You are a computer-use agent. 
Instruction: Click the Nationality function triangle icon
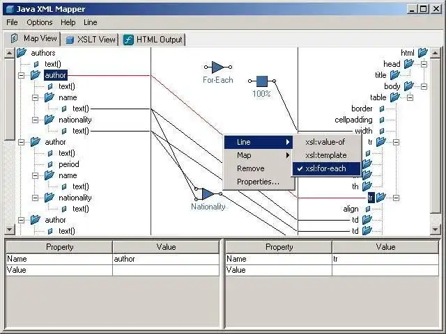pos(208,193)
